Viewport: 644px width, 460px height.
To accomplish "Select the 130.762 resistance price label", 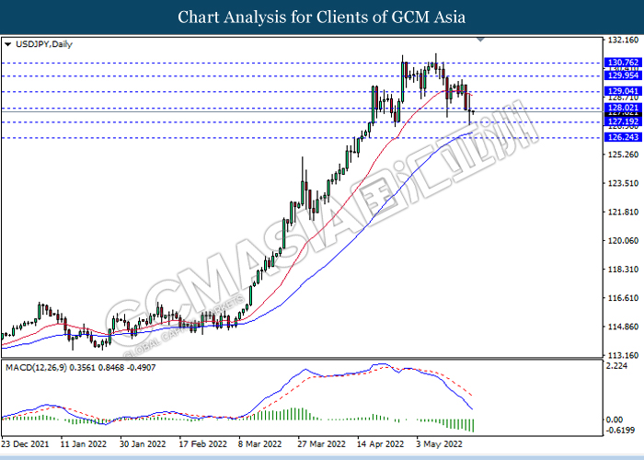I will coord(623,63).
